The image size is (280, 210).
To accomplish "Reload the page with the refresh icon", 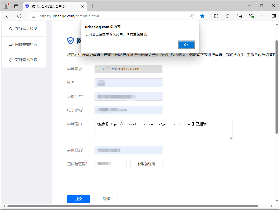I will pyautogui.click(x=19, y=16).
